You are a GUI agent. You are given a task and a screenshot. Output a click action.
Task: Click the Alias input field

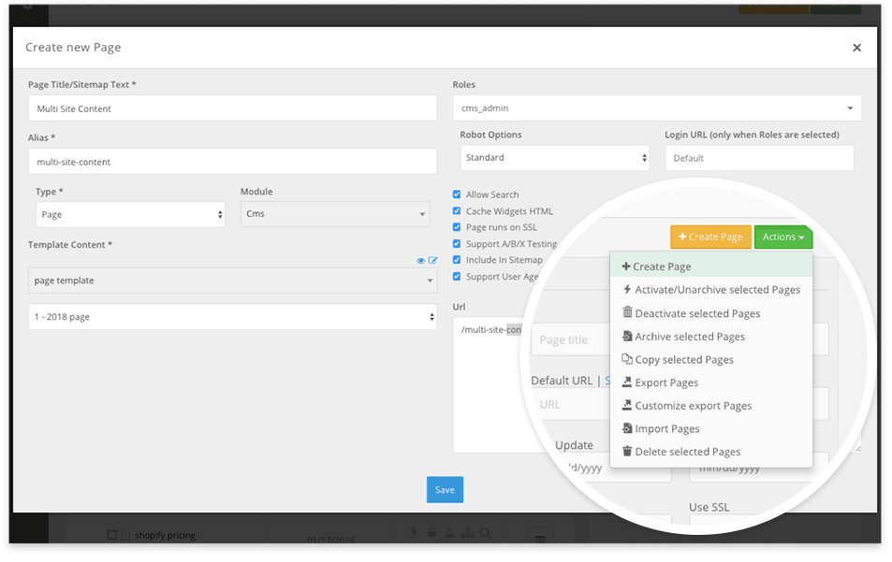point(232,162)
